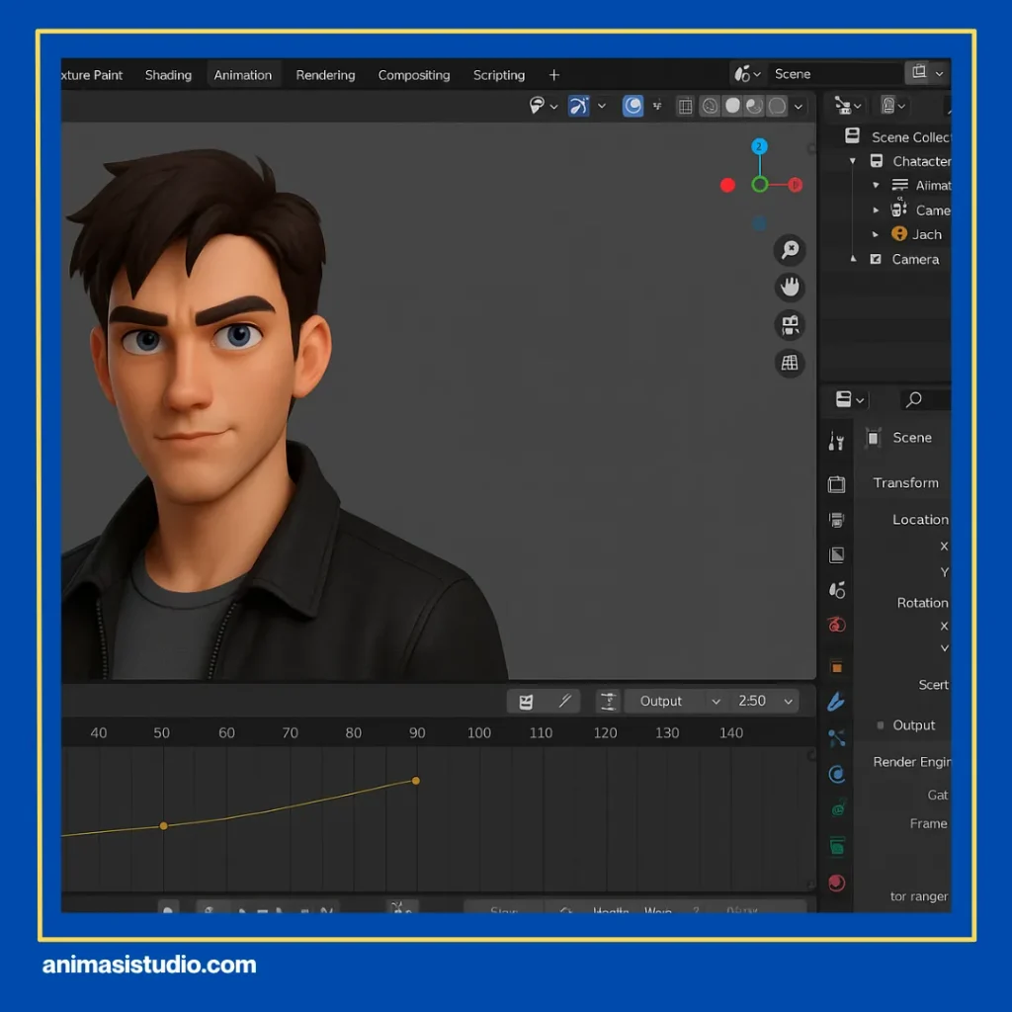Screen dimensions: 1012x1012
Task: Select the Render Properties icon in the properties sidebar
Action: pos(837,485)
